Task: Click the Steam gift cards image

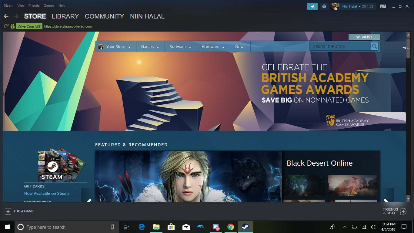Action: coord(61,165)
